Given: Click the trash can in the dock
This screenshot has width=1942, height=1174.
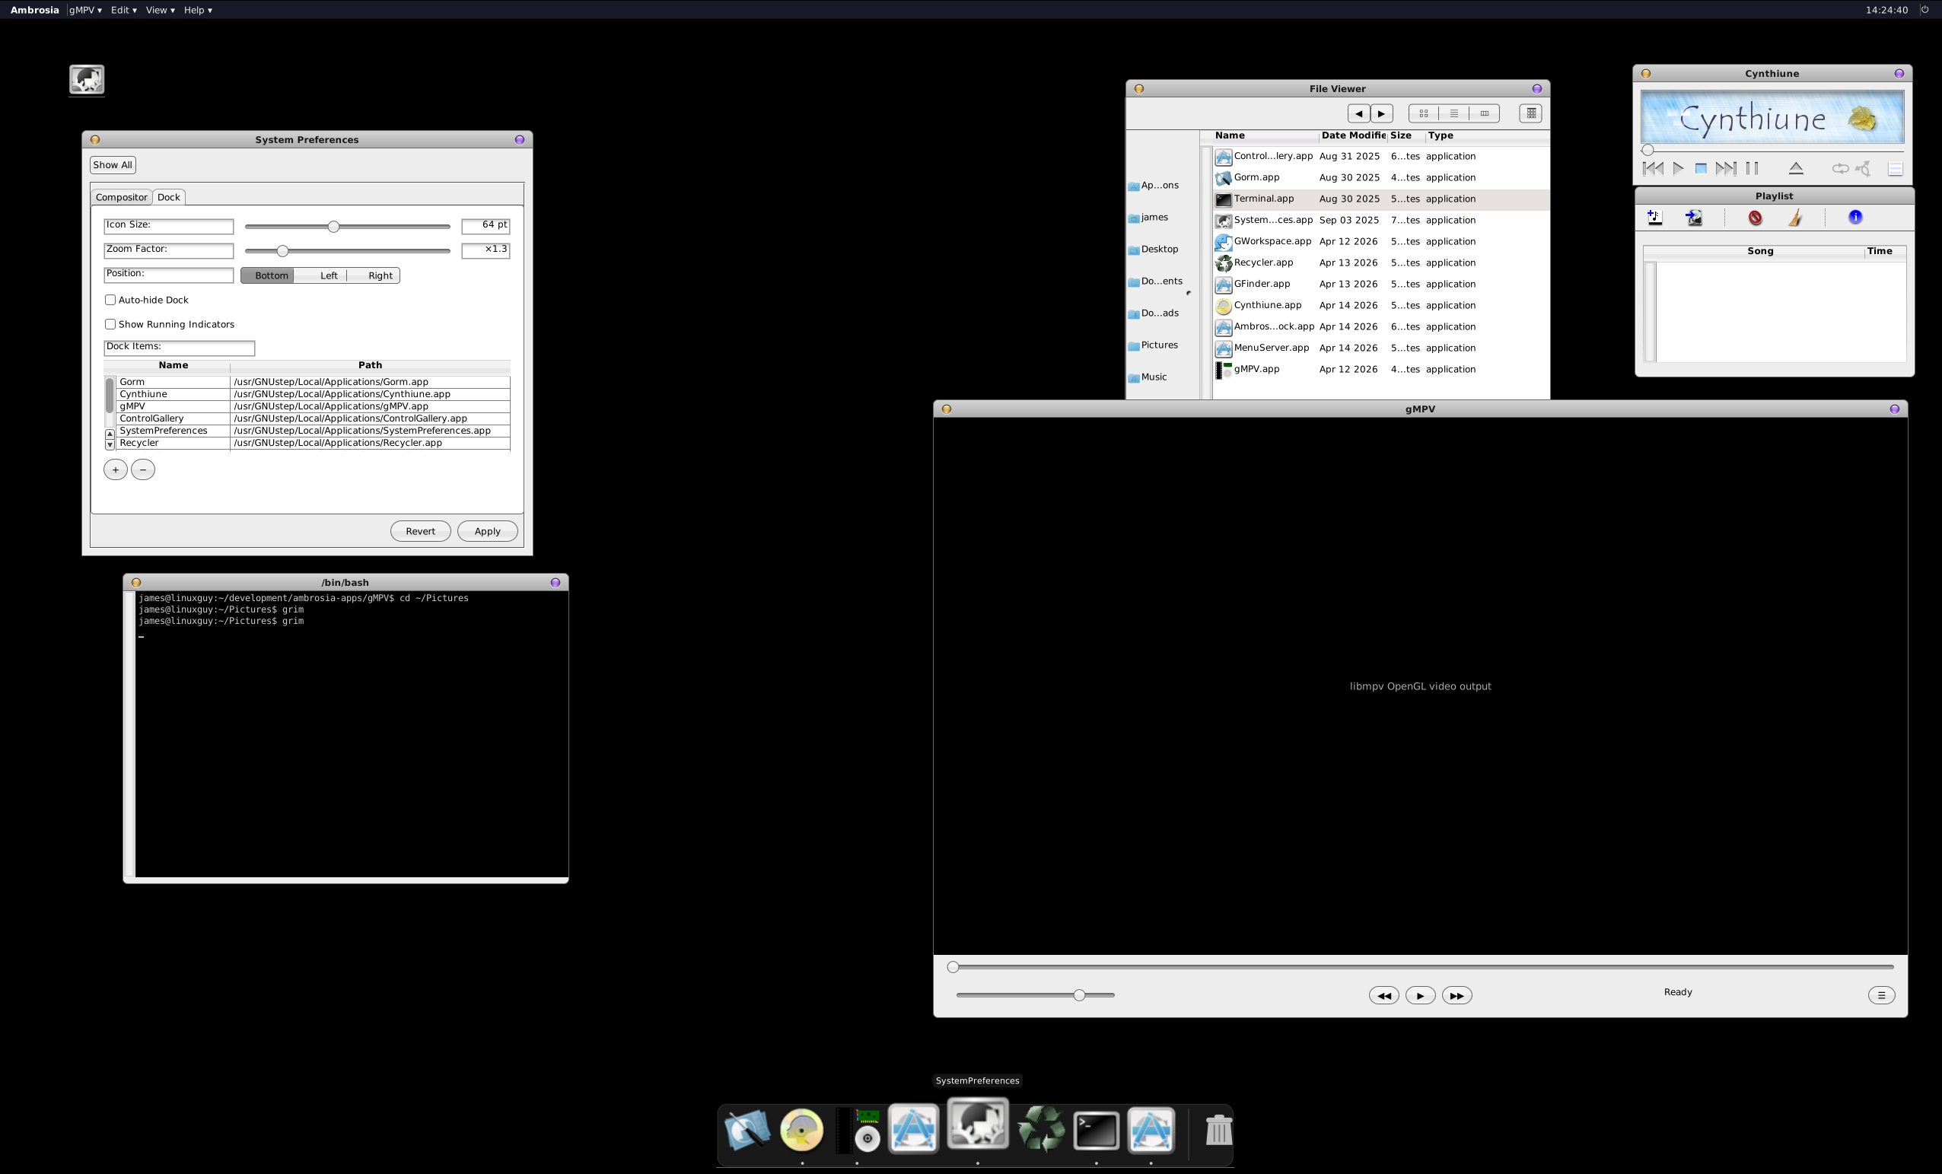Looking at the screenshot, I should pyautogui.click(x=1218, y=1129).
